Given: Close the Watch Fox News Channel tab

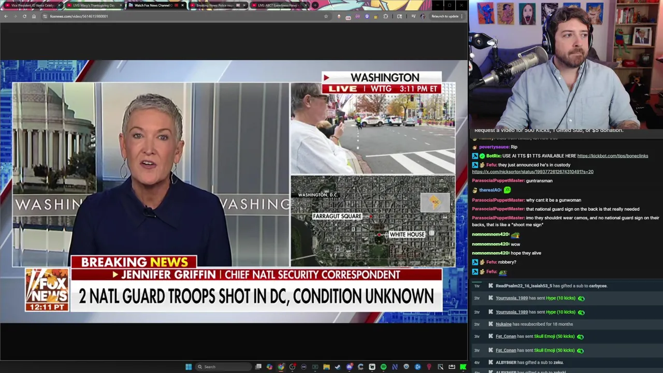Looking at the screenshot, I should tap(182, 5).
